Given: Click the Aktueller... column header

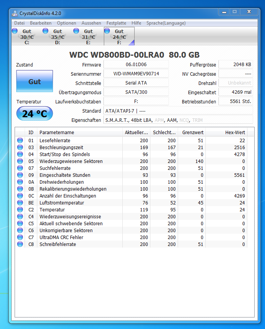Looking at the screenshot, I should point(136,132).
